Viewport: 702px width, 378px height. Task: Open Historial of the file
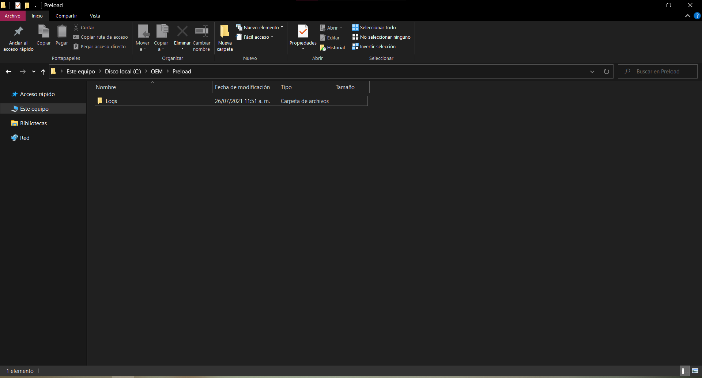pos(332,47)
